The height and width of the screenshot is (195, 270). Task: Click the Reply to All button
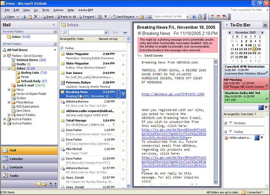66,17
